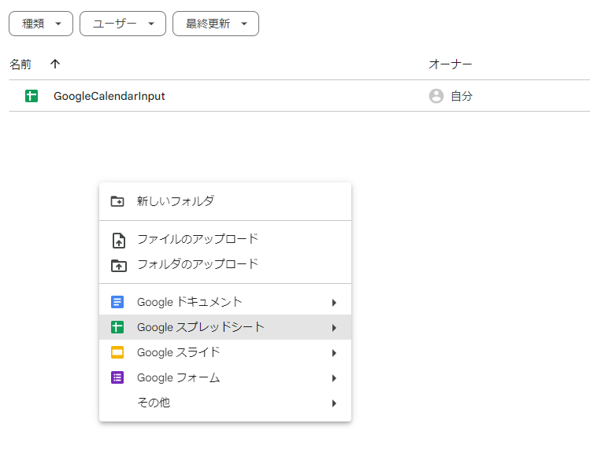
Task: Open the 種類 filter dropdown
Action: click(x=41, y=24)
